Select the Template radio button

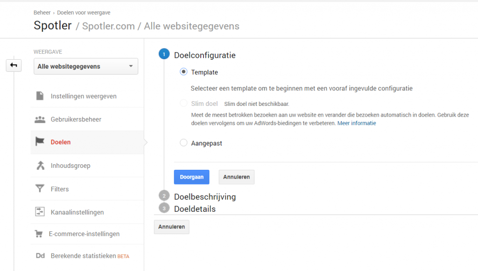[x=183, y=72]
